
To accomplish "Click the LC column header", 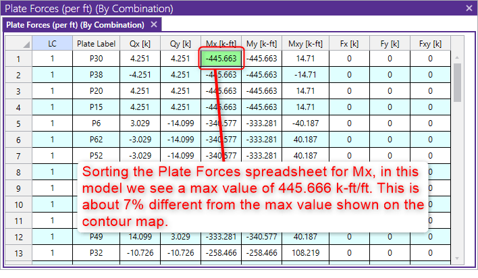I will (53, 43).
